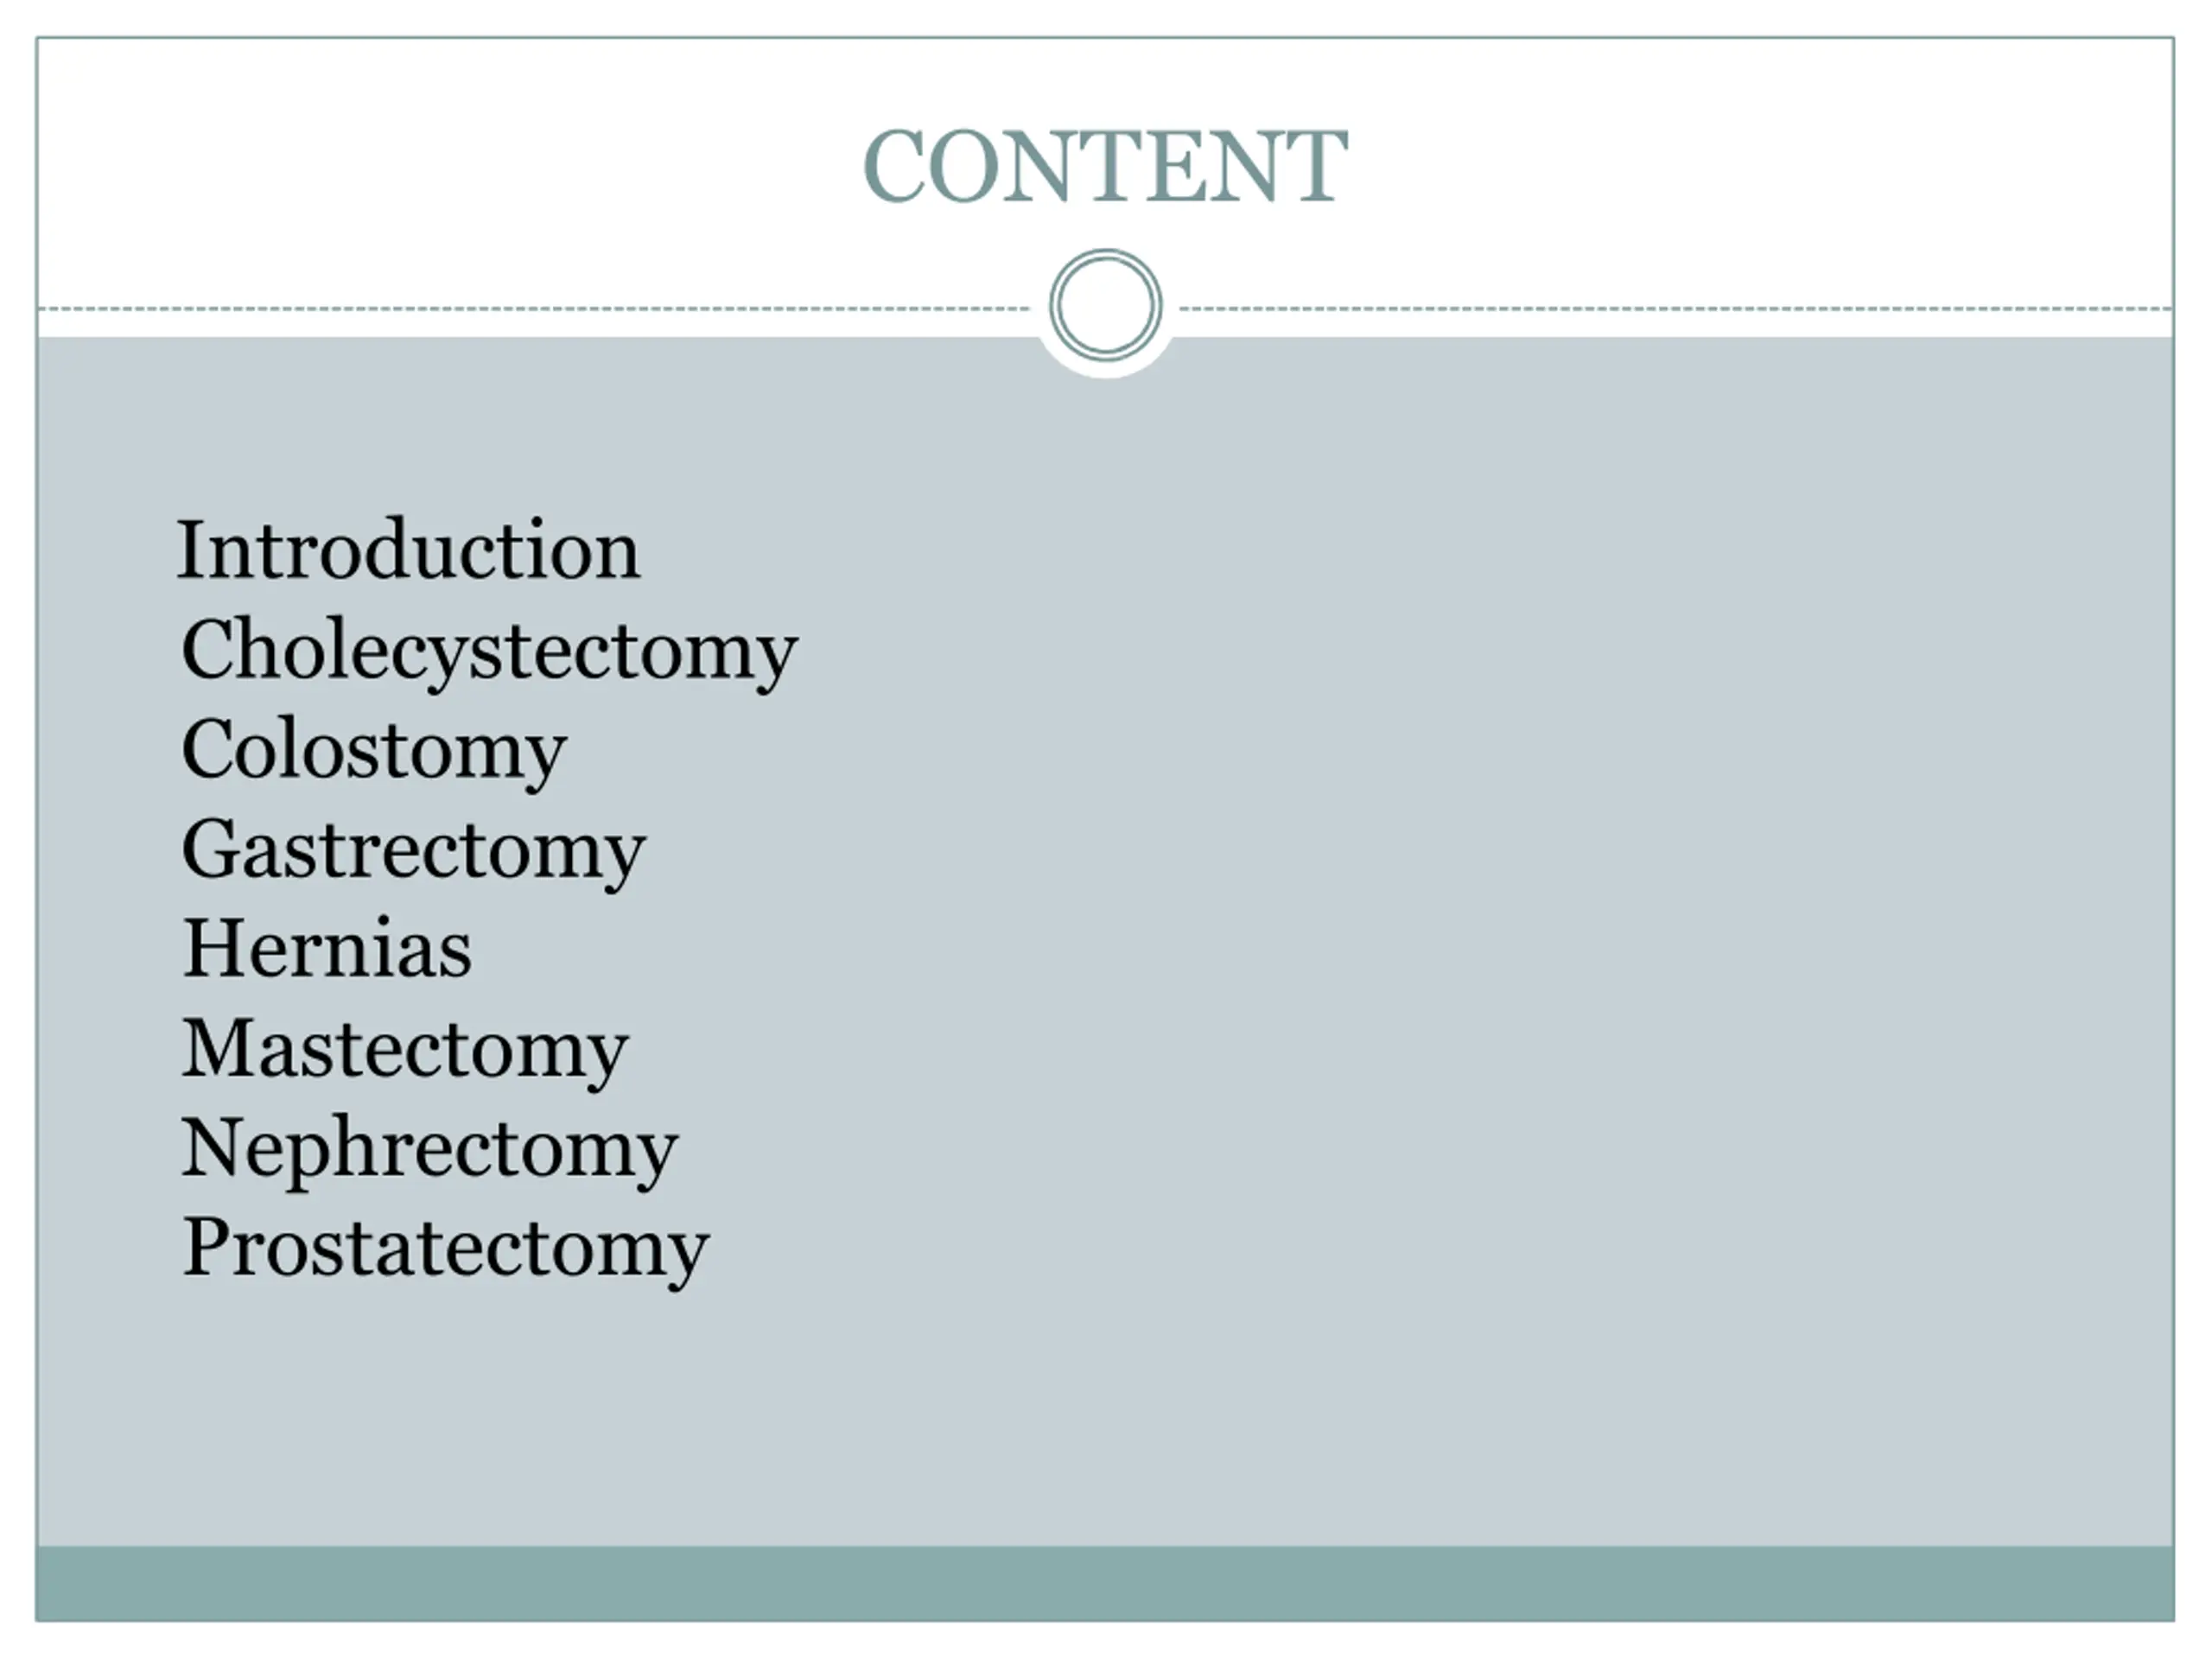Click the CONTENT slide title
The image size is (2212, 1659).
tap(1105, 166)
